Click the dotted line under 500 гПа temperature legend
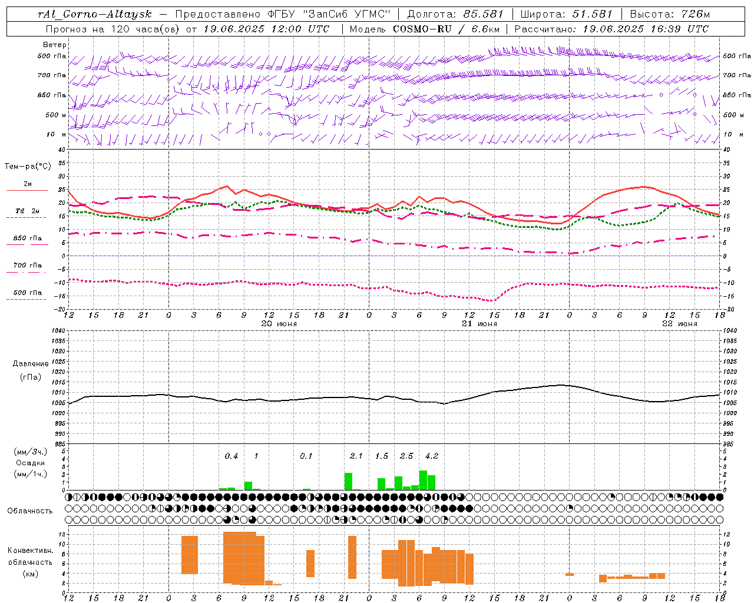 point(26,299)
